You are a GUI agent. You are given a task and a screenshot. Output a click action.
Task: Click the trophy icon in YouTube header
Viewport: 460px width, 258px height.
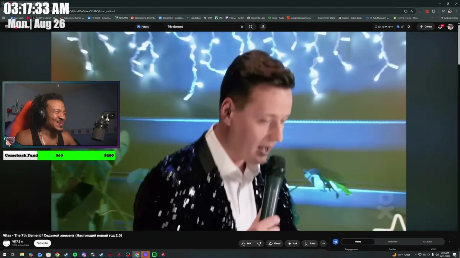pos(409,27)
